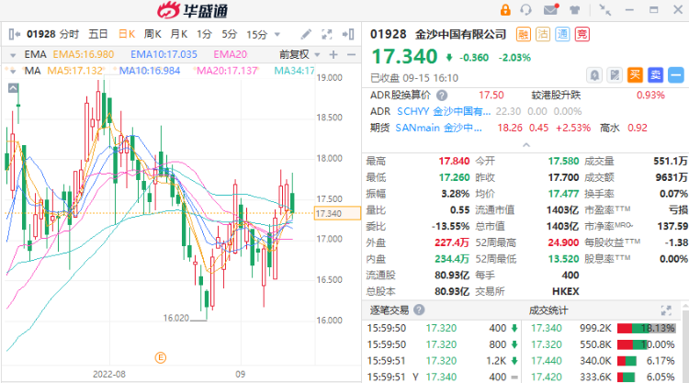This screenshot has width=689, height=383.
Task: Set a price alert with bell icon
Action: pyautogui.click(x=594, y=75)
